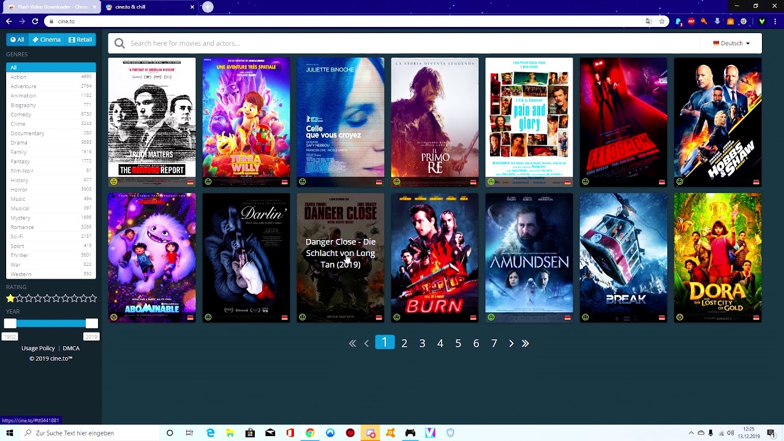The image size is (784, 441).
Task: Click Windows taskbar search box
Action: coord(89,433)
